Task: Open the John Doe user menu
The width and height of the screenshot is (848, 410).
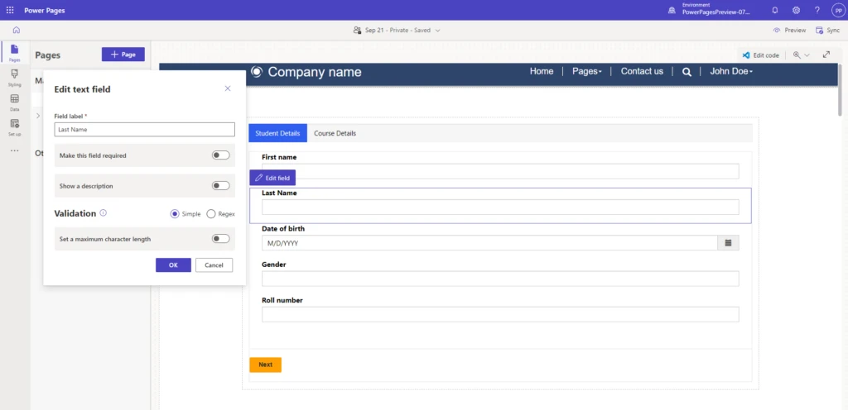Action: pyautogui.click(x=730, y=72)
